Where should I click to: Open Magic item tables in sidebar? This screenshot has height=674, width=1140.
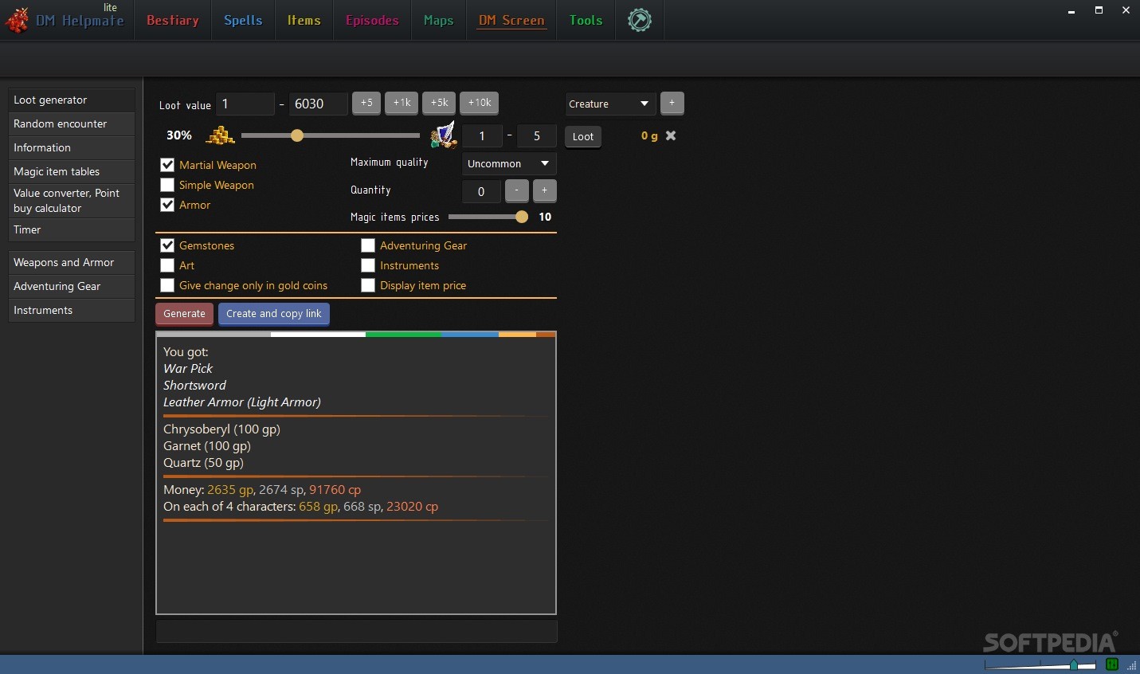pos(71,171)
